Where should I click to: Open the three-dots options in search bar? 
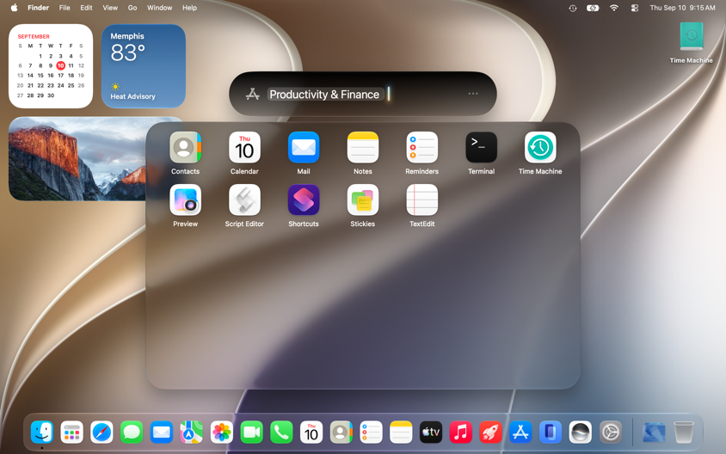(473, 94)
